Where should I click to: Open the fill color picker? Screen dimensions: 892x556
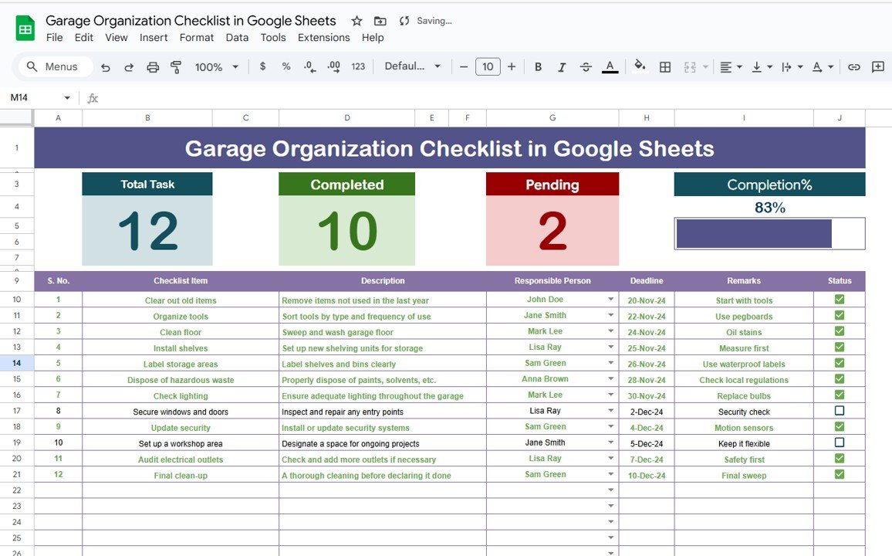(640, 66)
